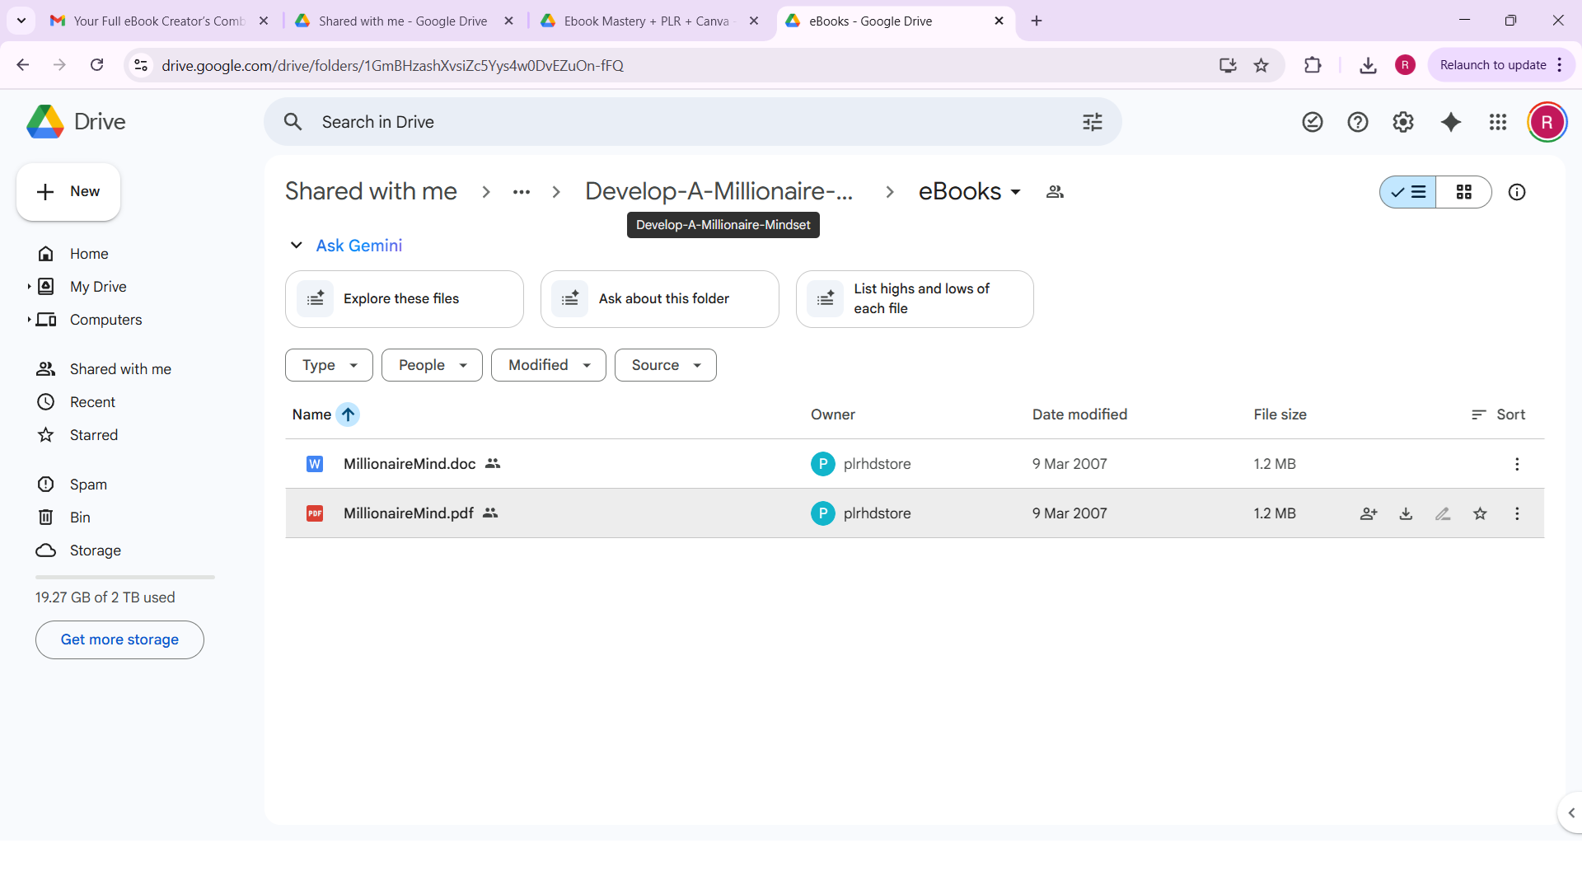The image size is (1582, 890).
Task: Open Shared with me from the sidebar
Action: [x=119, y=368]
